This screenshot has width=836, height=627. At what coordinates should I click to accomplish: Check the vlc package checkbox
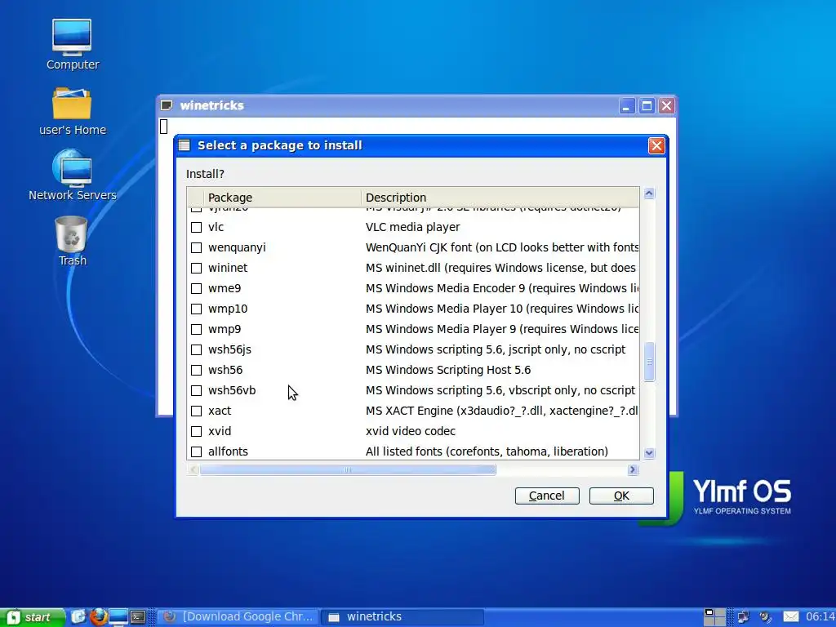[x=196, y=227]
